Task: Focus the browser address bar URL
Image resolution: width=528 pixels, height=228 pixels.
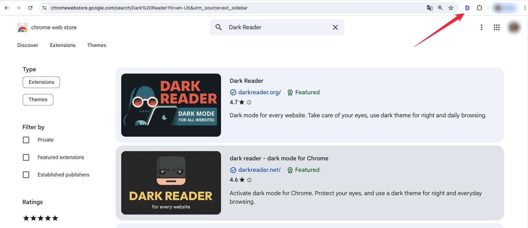Action: tap(149, 8)
